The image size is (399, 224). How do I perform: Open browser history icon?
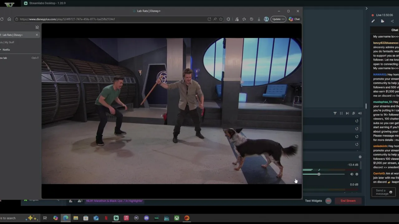pos(252,19)
